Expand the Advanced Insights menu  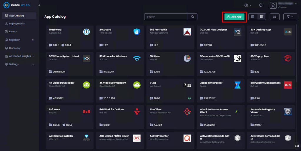20,56
